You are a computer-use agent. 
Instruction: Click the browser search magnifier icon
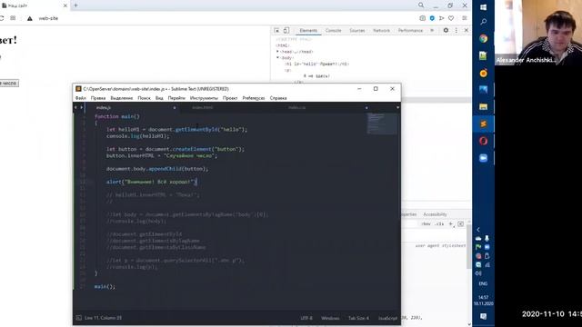421,5
